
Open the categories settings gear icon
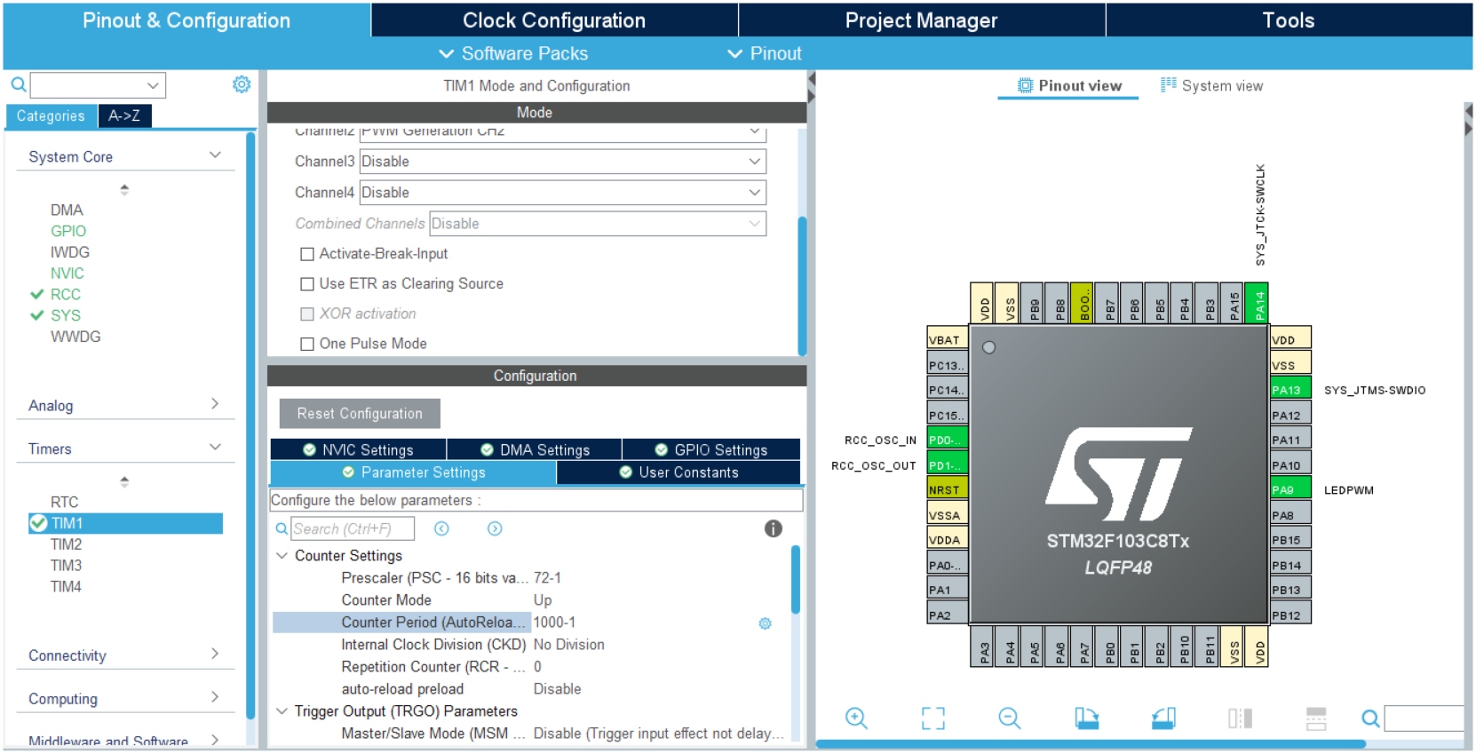pyautogui.click(x=242, y=84)
